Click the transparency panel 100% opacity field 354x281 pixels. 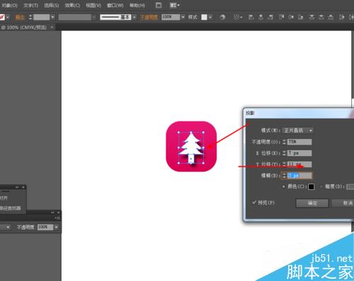click(45, 227)
